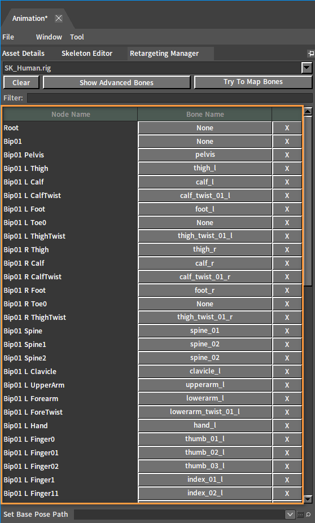Remove mapping for Bip01 L Foot via X
The height and width of the screenshot is (523, 315).
pos(287,209)
